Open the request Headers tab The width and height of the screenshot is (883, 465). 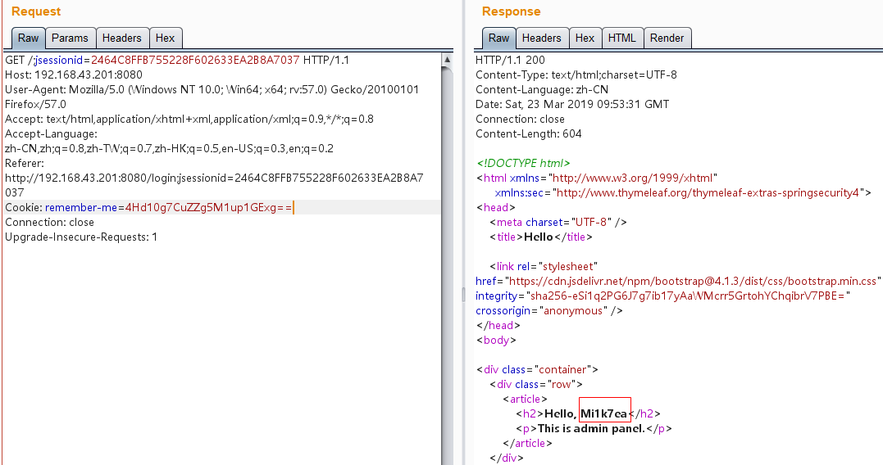(121, 38)
